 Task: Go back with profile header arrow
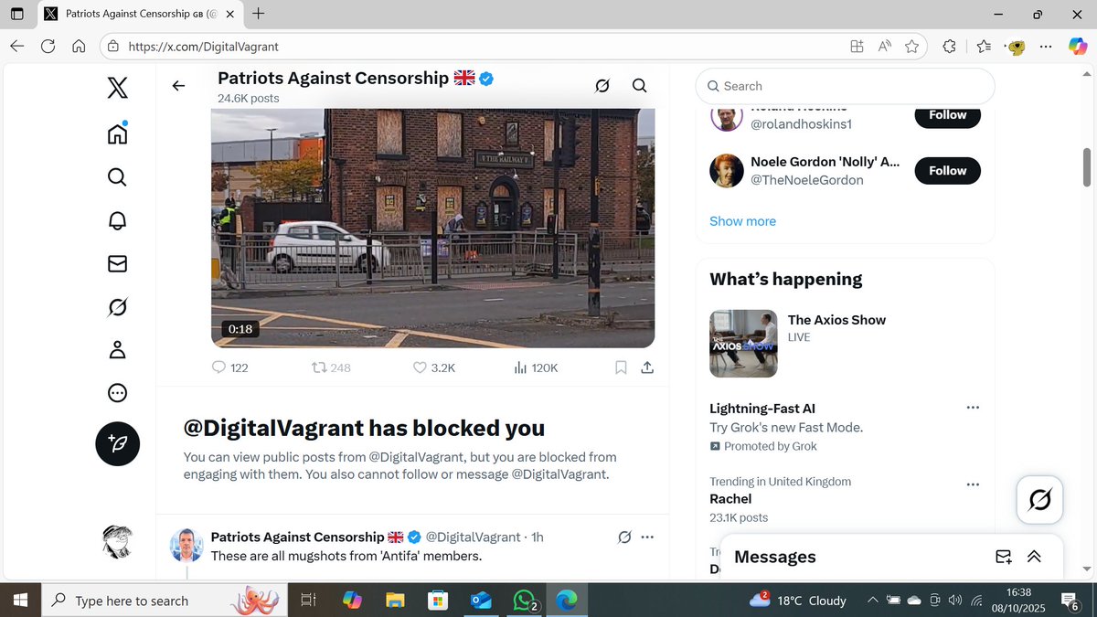tap(178, 86)
